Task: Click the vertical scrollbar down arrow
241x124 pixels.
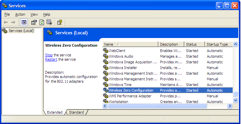Action: point(235,100)
